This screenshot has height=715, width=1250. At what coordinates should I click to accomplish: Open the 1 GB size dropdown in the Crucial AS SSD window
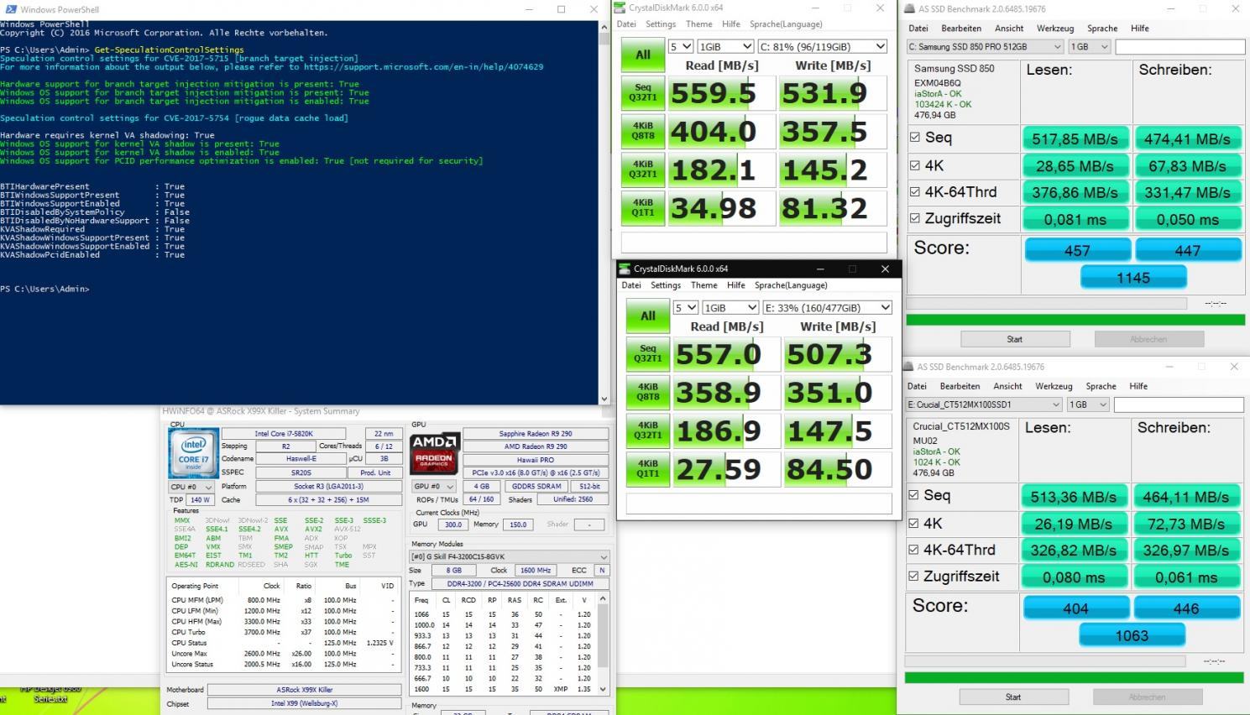tap(1088, 404)
